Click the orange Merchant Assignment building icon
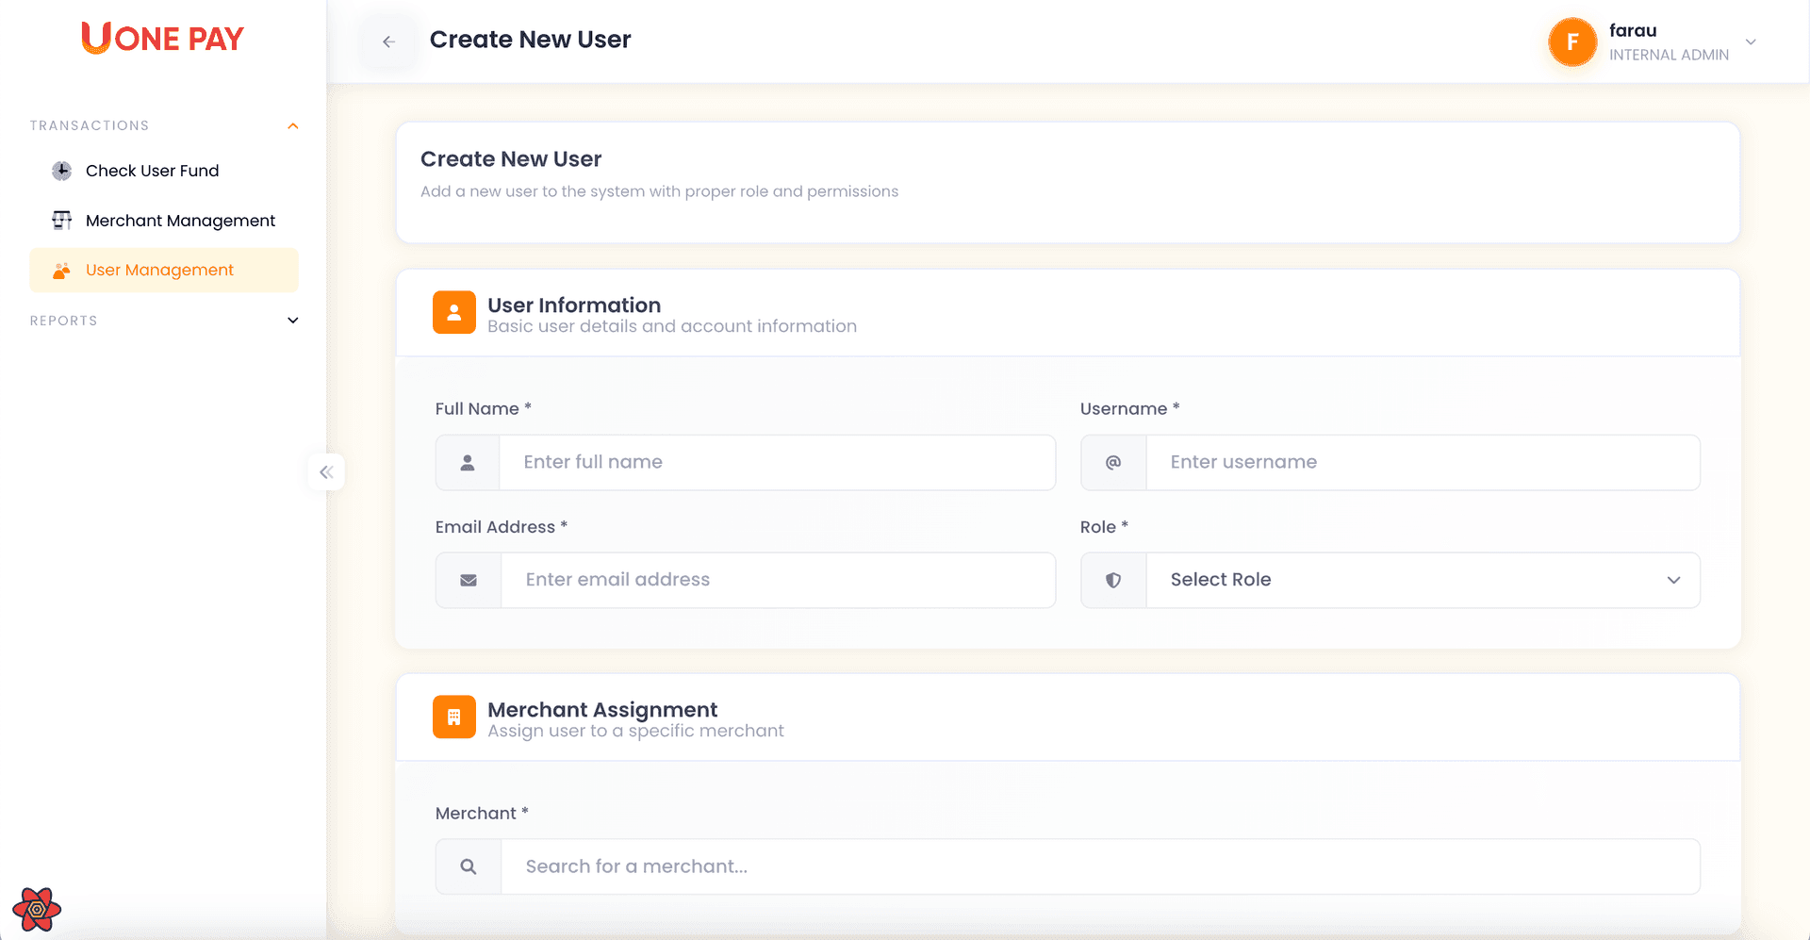Image resolution: width=1810 pixels, height=940 pixels. click(453, 717)
